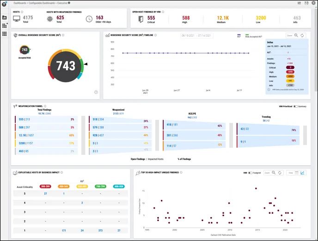Select the 400-549 RS3 range pill
The width and height of the screenshot is (318, 241).
click(x=64, y=187)
